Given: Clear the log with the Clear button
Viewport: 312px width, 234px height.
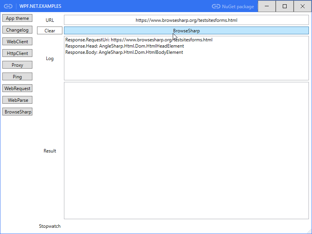Looking at the screenshot, I should pyautogui.click(x=50, y=31).
